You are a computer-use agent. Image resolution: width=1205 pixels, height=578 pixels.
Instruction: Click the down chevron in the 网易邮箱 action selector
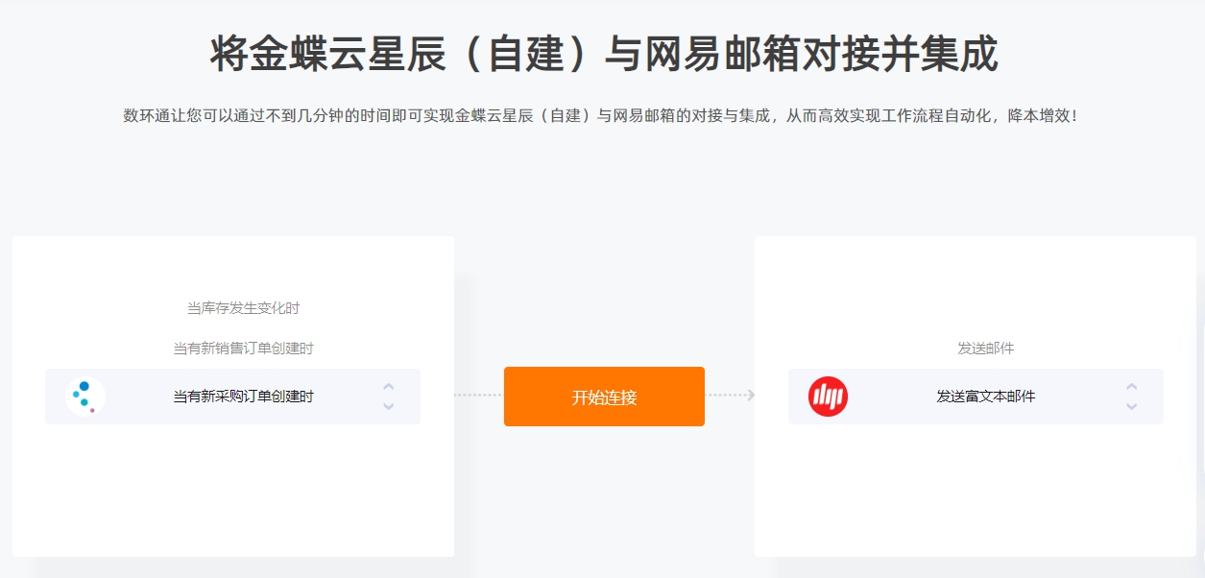click(1132, 406)
